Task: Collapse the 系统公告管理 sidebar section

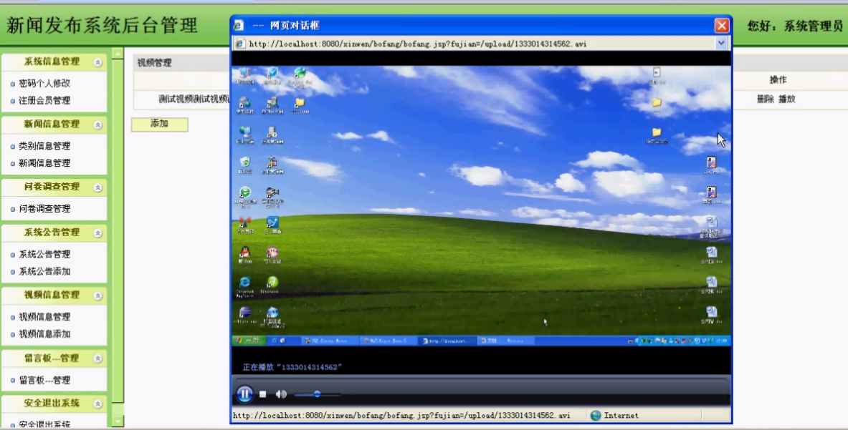Action: point(98,233)
